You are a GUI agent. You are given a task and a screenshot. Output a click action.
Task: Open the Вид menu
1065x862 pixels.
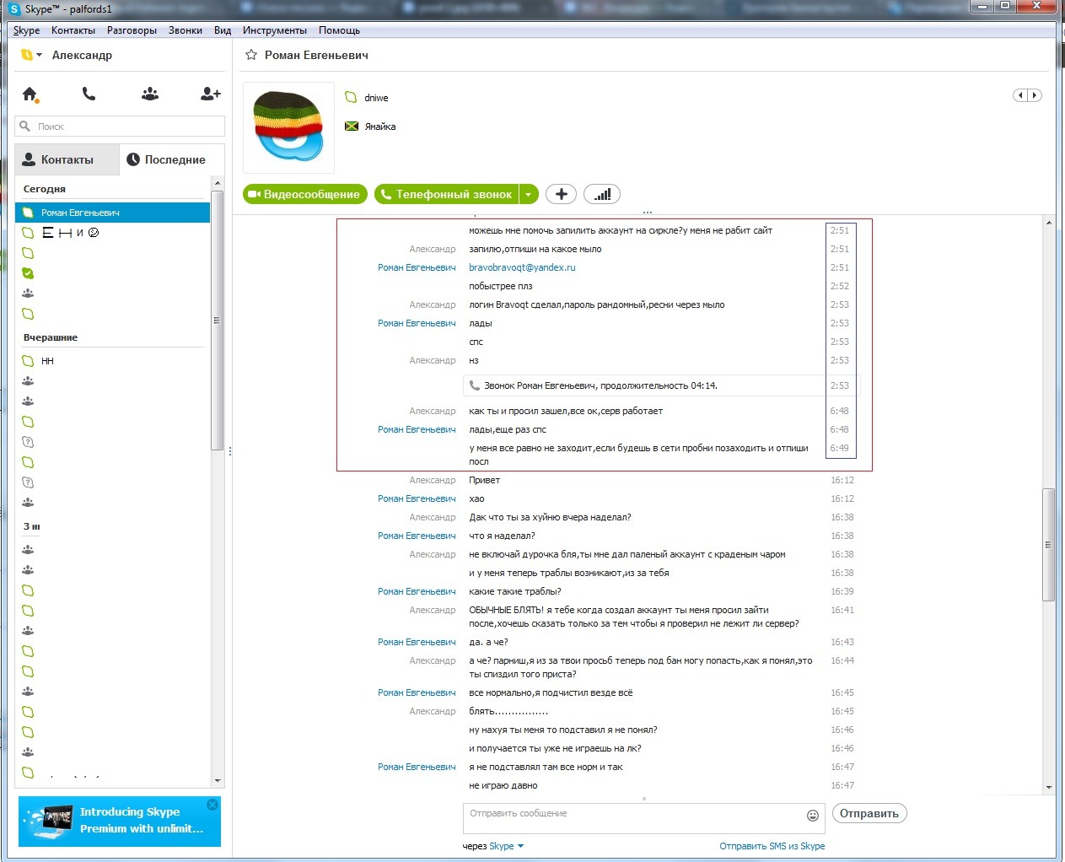pos(223,30)
